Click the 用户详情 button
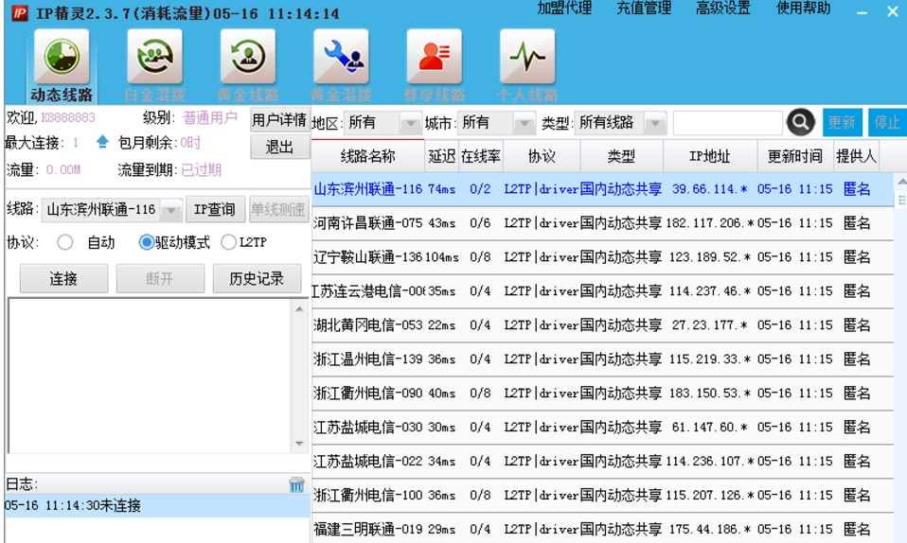This screenshot has width=907, height=543. pyautogui.click(x=279, y=120)
